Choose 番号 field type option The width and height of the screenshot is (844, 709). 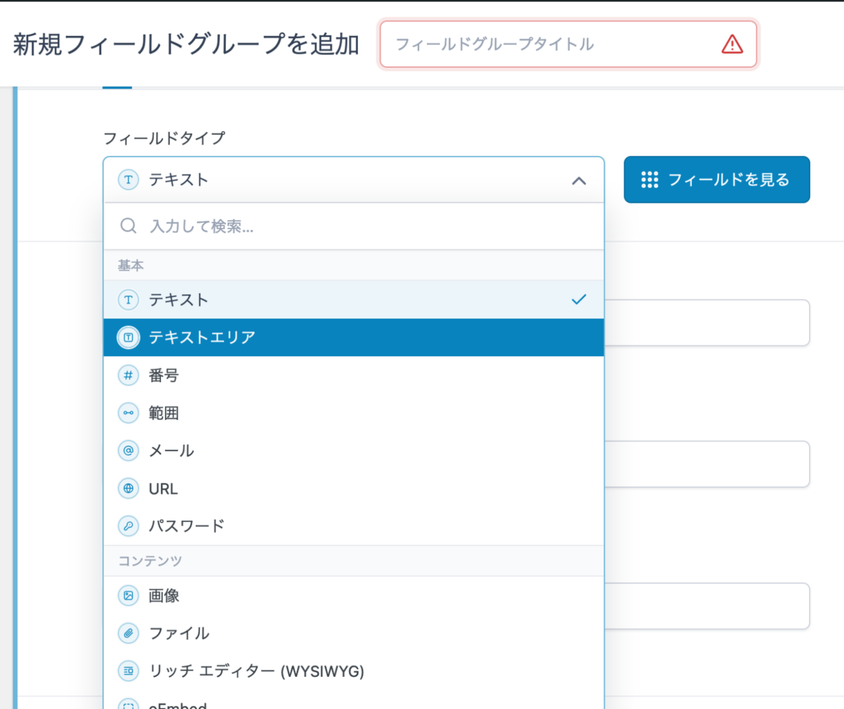164,375
